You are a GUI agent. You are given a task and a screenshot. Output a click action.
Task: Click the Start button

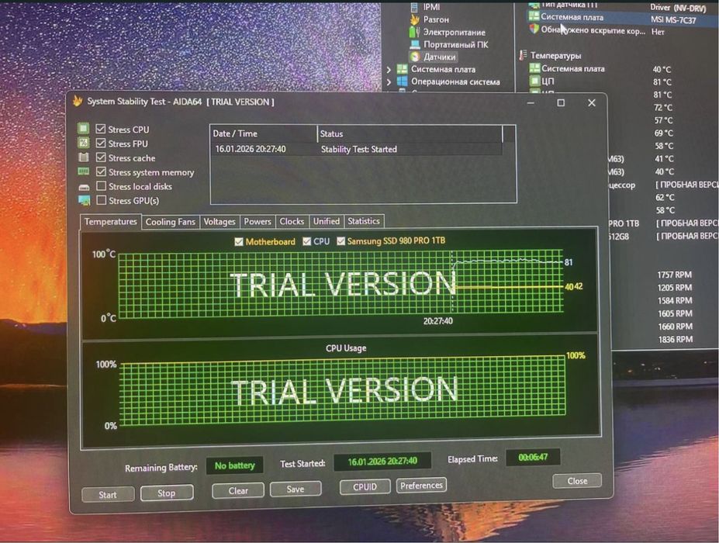click(108, 494)
